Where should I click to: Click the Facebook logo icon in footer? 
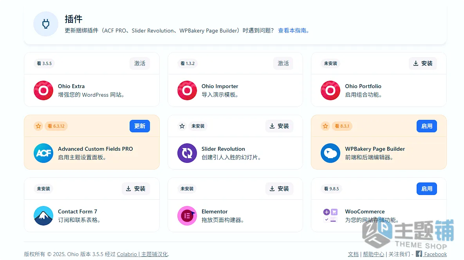click(x=419, y=254)
